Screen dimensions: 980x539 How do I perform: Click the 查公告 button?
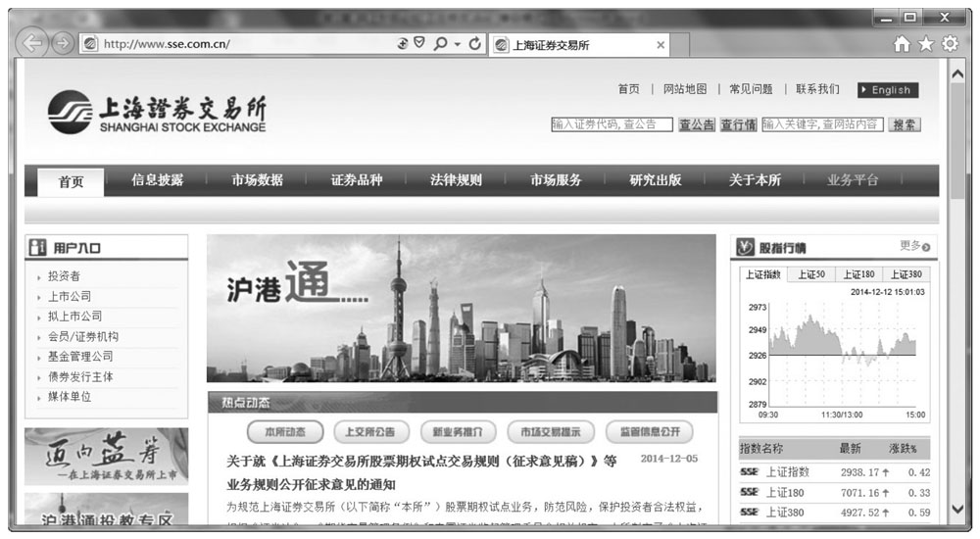696,124
